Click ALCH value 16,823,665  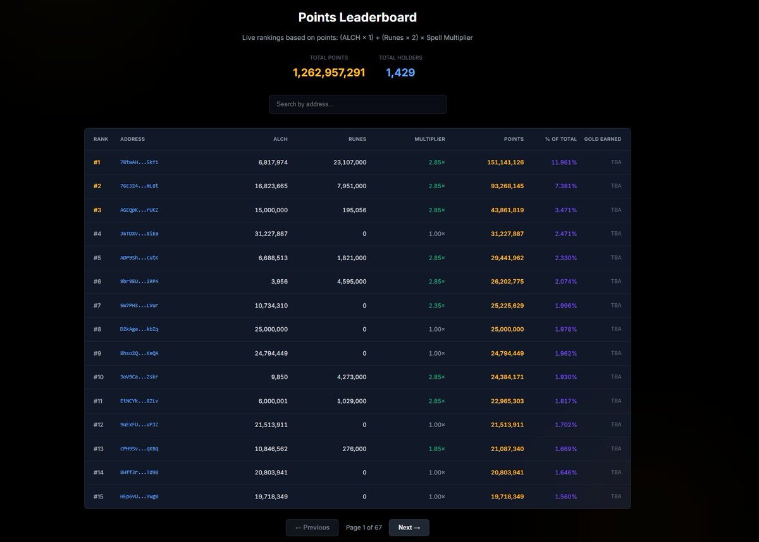click(x=271, y=186)
